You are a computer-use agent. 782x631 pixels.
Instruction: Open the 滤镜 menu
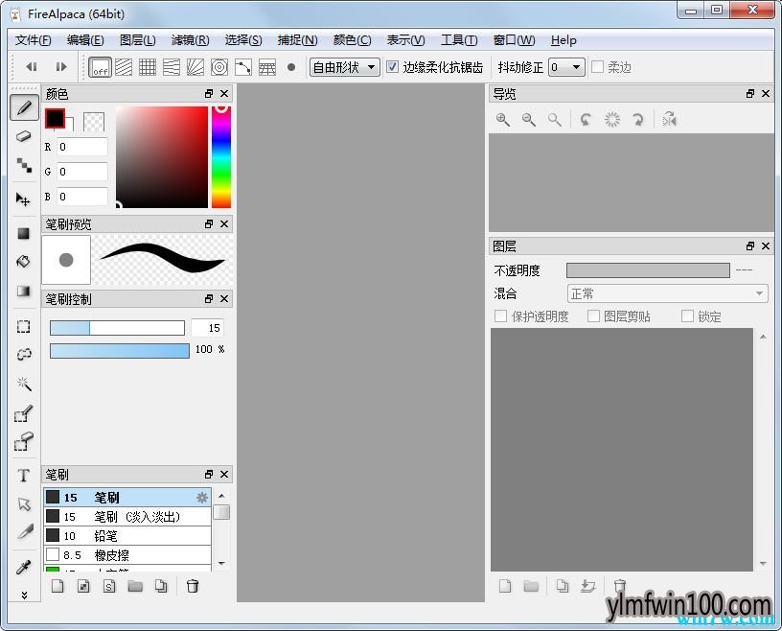(x=190, y=40)
